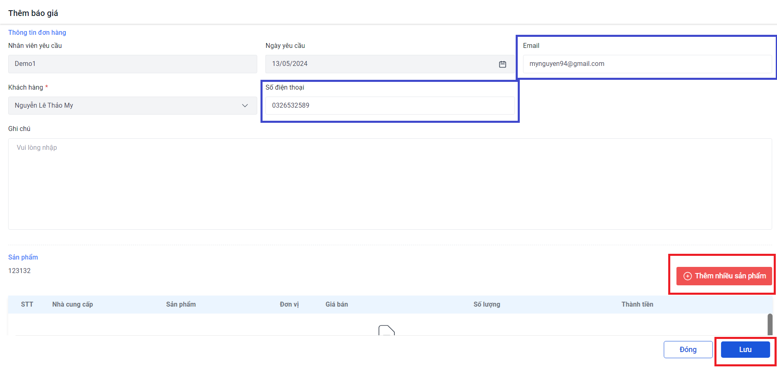Click the Đóng button
777x368 pixels.
688,350
